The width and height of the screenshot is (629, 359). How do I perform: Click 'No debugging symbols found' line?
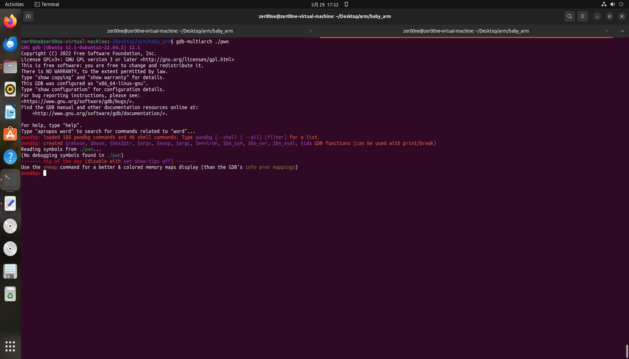click(x=72, y=155)
